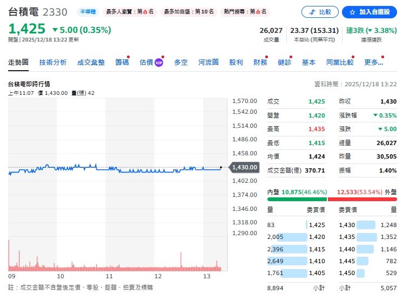The image size is (403, 295).
Task: Click the 熱門搜尋 ranking badge
Action: pos(245,12)
